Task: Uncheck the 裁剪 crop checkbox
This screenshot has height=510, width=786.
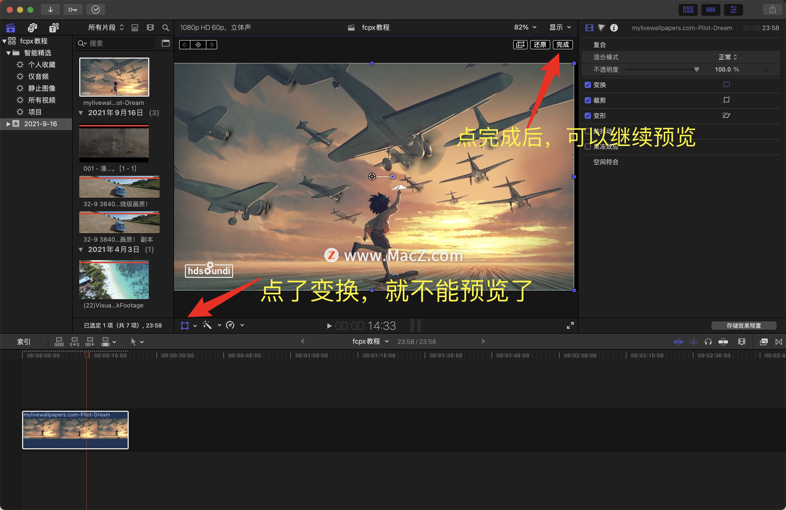Action: click(588, 100)
